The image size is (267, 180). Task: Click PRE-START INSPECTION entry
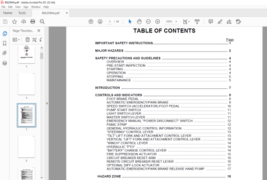click(126, 65)
